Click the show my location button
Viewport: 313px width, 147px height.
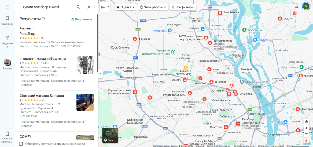click(306, 121)
